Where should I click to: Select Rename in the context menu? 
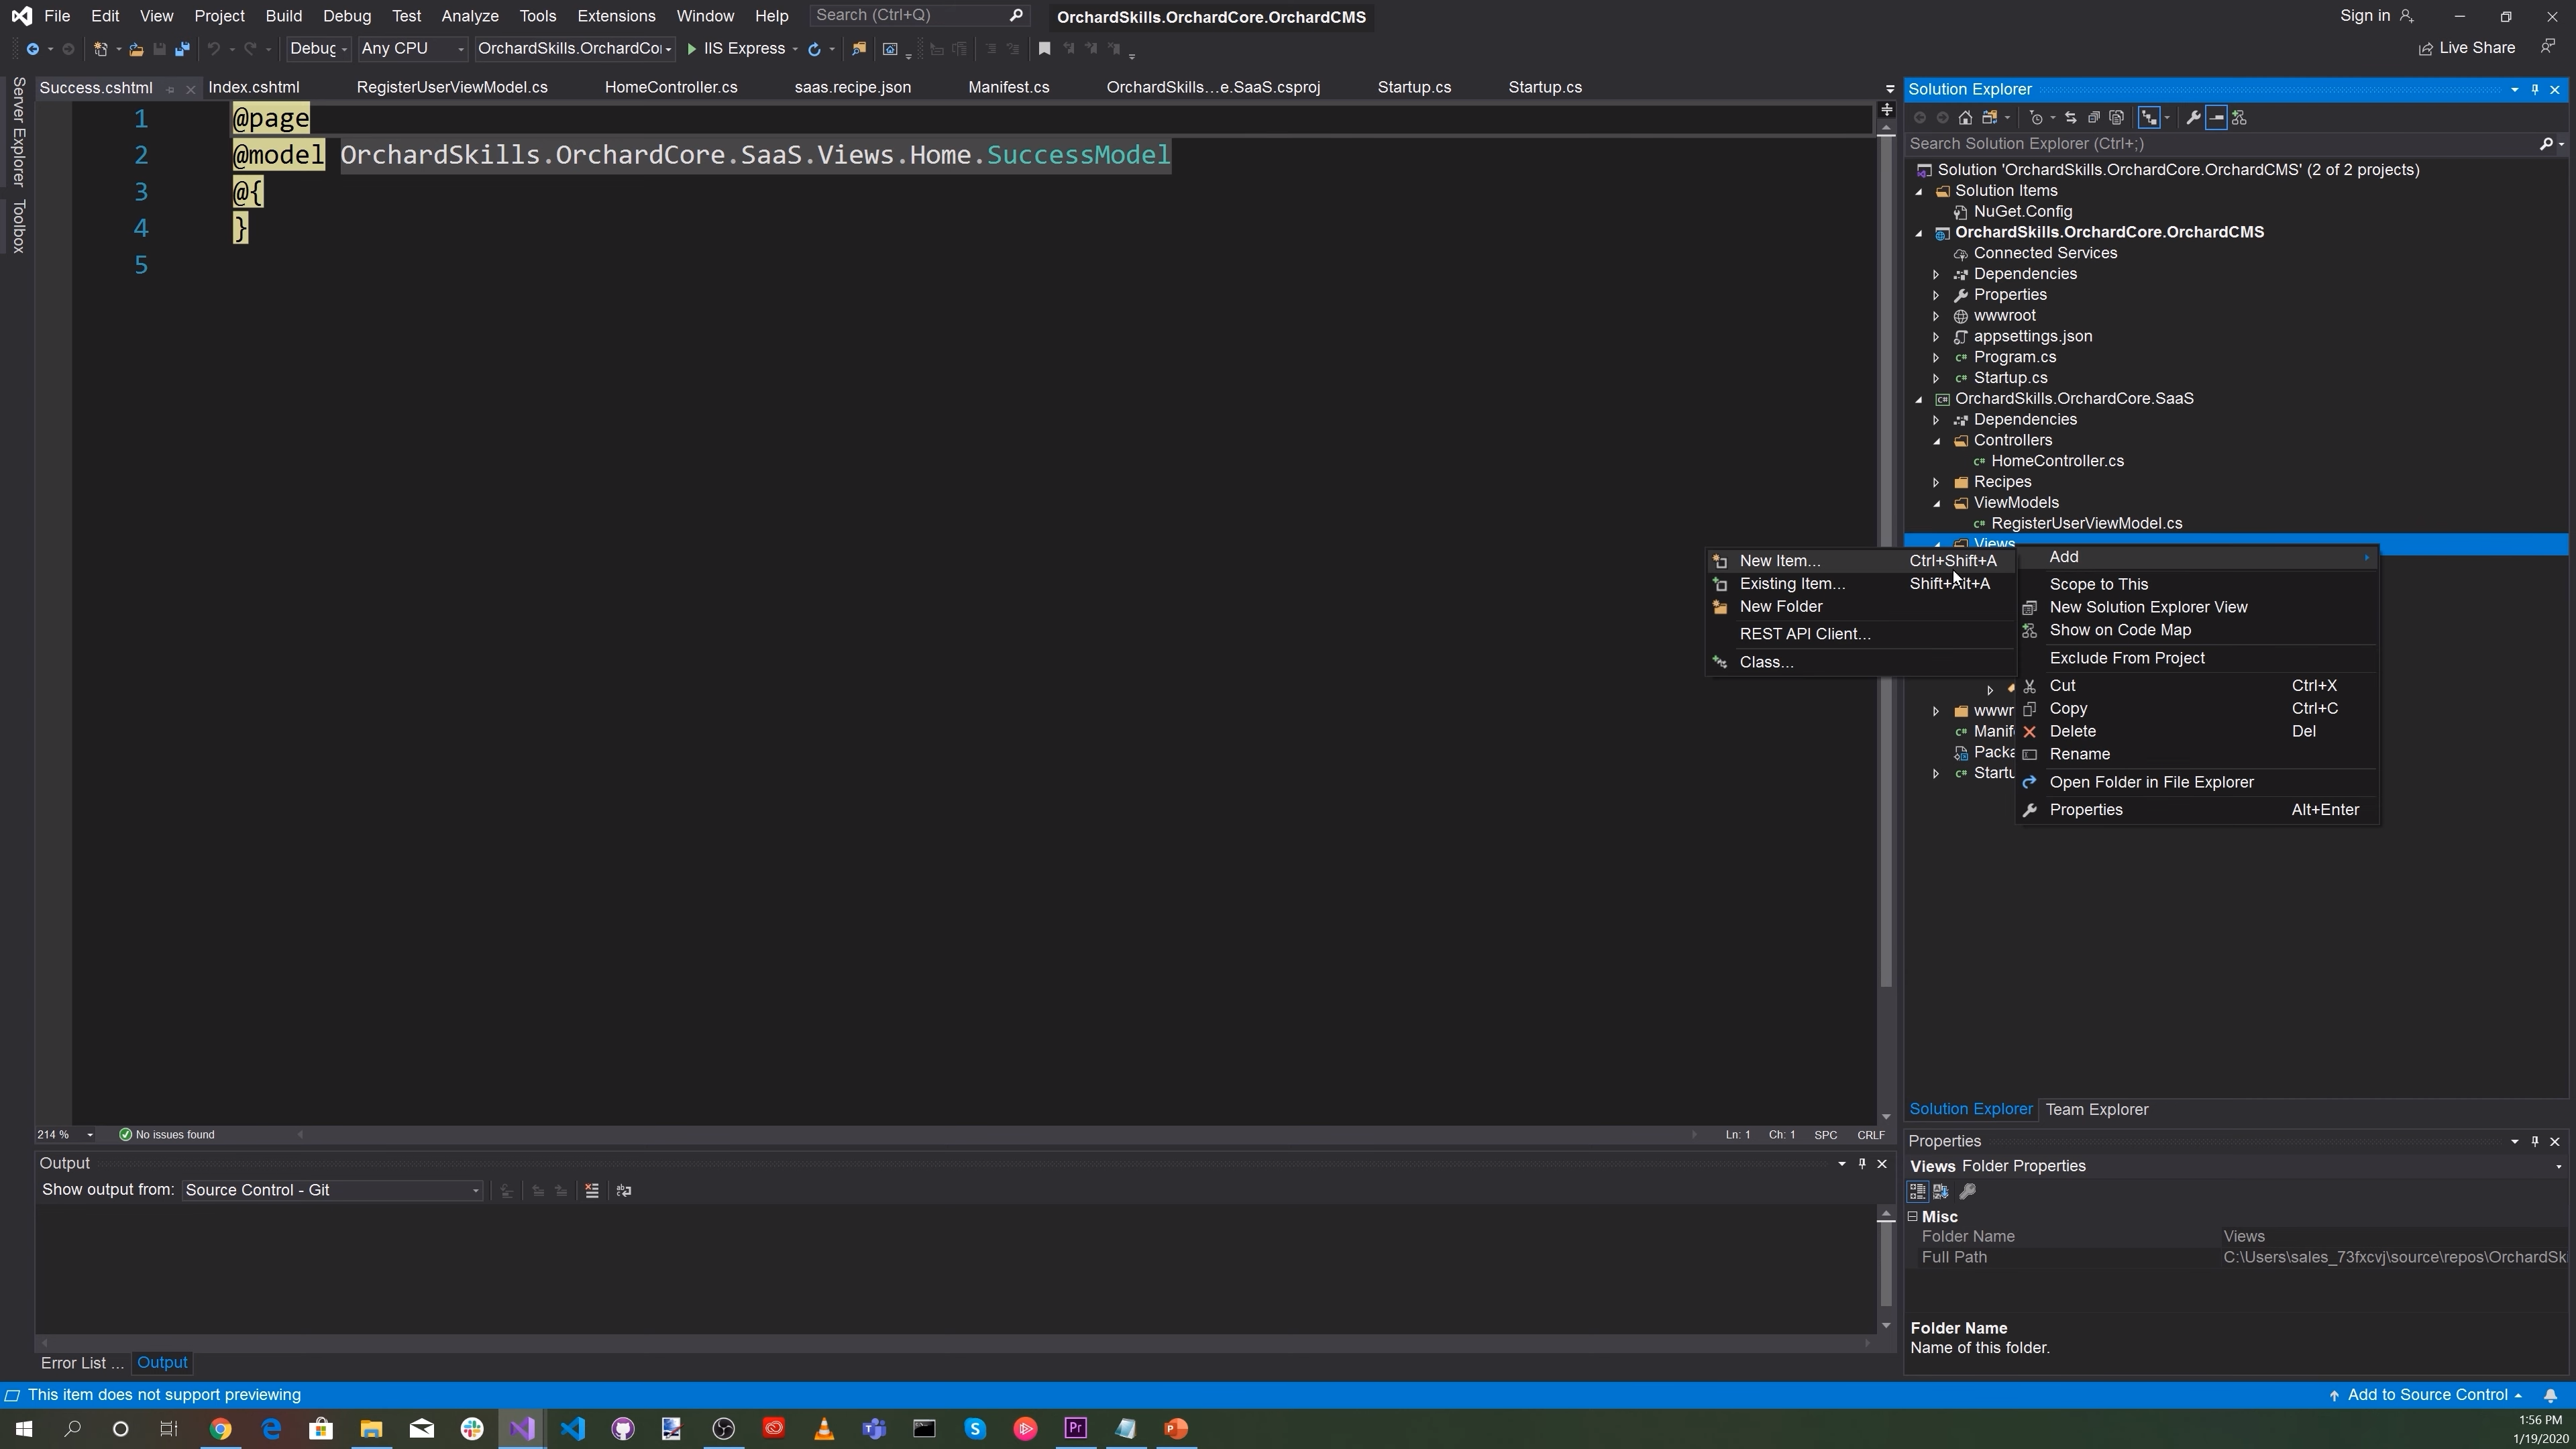tap(2198, 754)
